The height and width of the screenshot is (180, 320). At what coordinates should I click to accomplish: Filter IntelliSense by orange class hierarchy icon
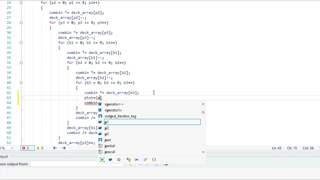(x=128, y=159)
